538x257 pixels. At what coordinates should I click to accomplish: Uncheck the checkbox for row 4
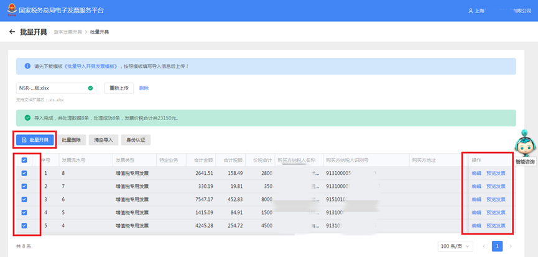24,212
